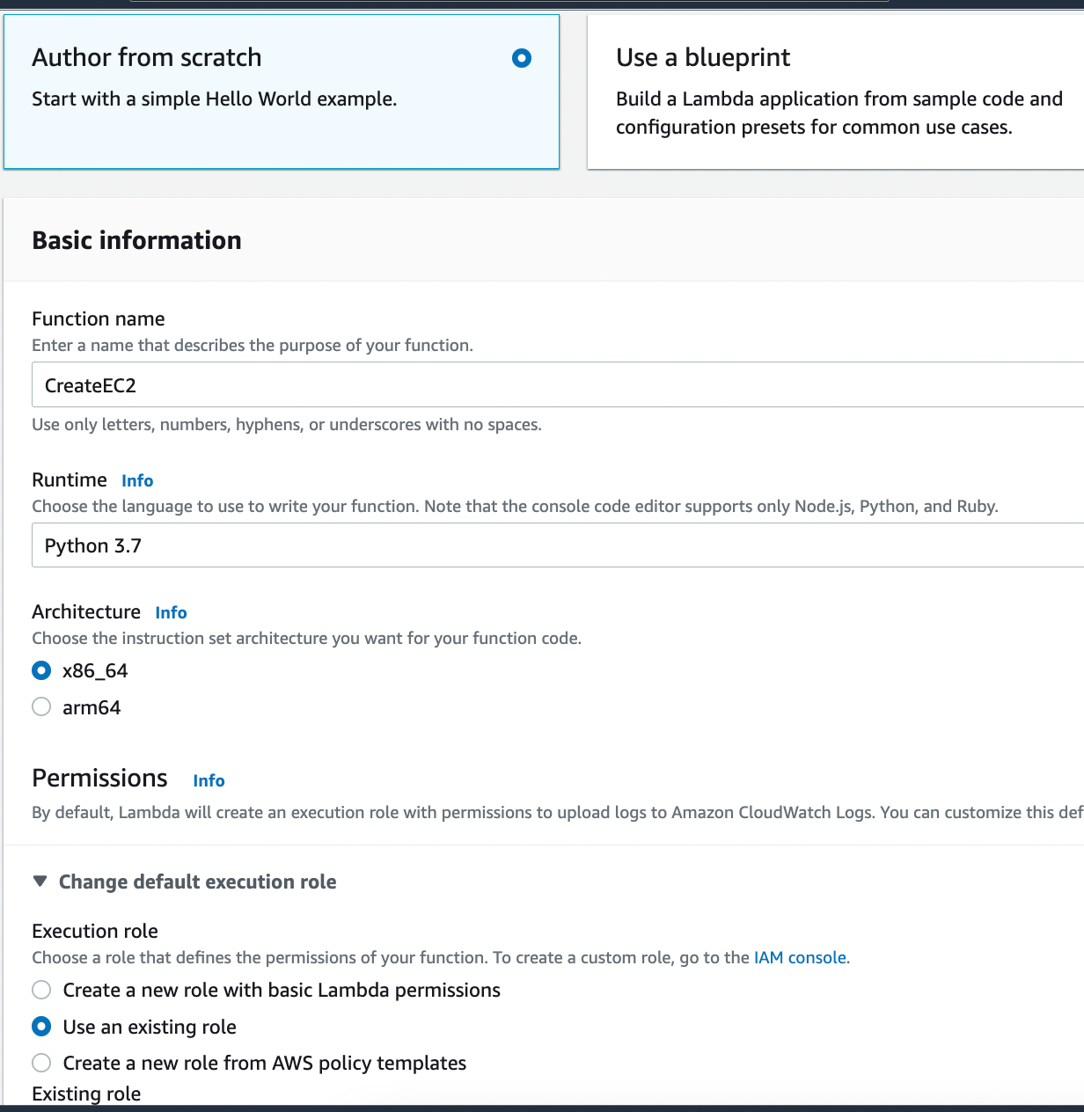The width and height of the screenshot is (1084, 1112).
Task: Click the triangle icon beside Change default execution role
Action: (39, 880)
